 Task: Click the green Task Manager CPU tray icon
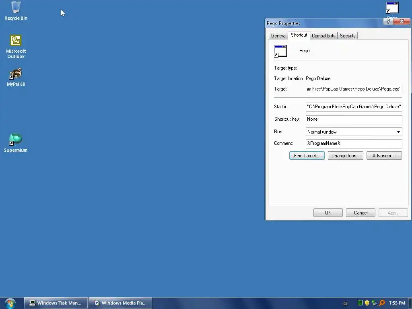(360, 303)
